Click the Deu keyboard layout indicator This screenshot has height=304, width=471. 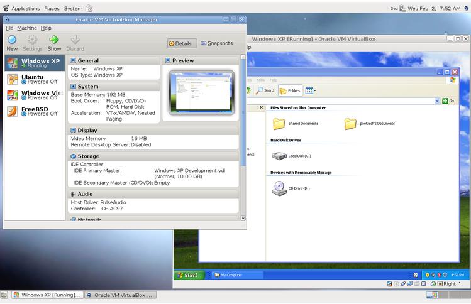(394, 9)
